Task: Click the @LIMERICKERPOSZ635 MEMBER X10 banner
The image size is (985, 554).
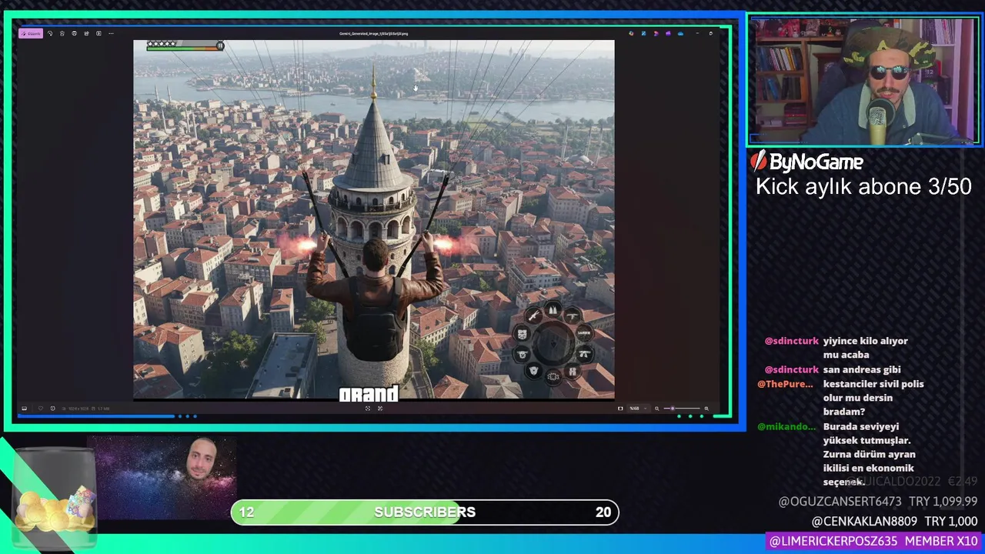Action: point(873,542)
